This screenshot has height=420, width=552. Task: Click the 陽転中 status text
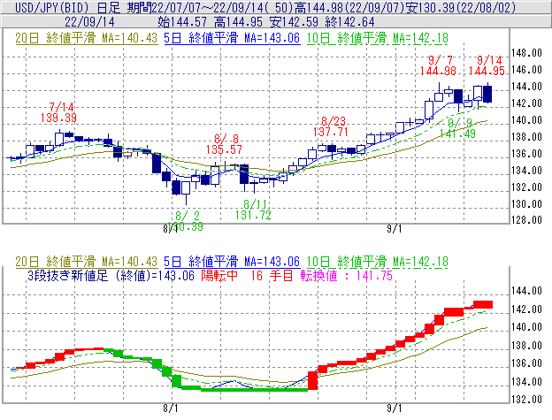(x=219, y=275)
